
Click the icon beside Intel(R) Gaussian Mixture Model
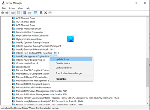pos(13,49)
